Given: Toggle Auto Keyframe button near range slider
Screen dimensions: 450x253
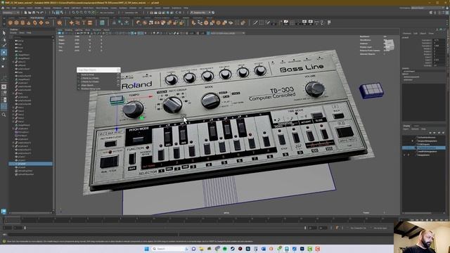Looking at the screenshot, I should tap(337, 228).
